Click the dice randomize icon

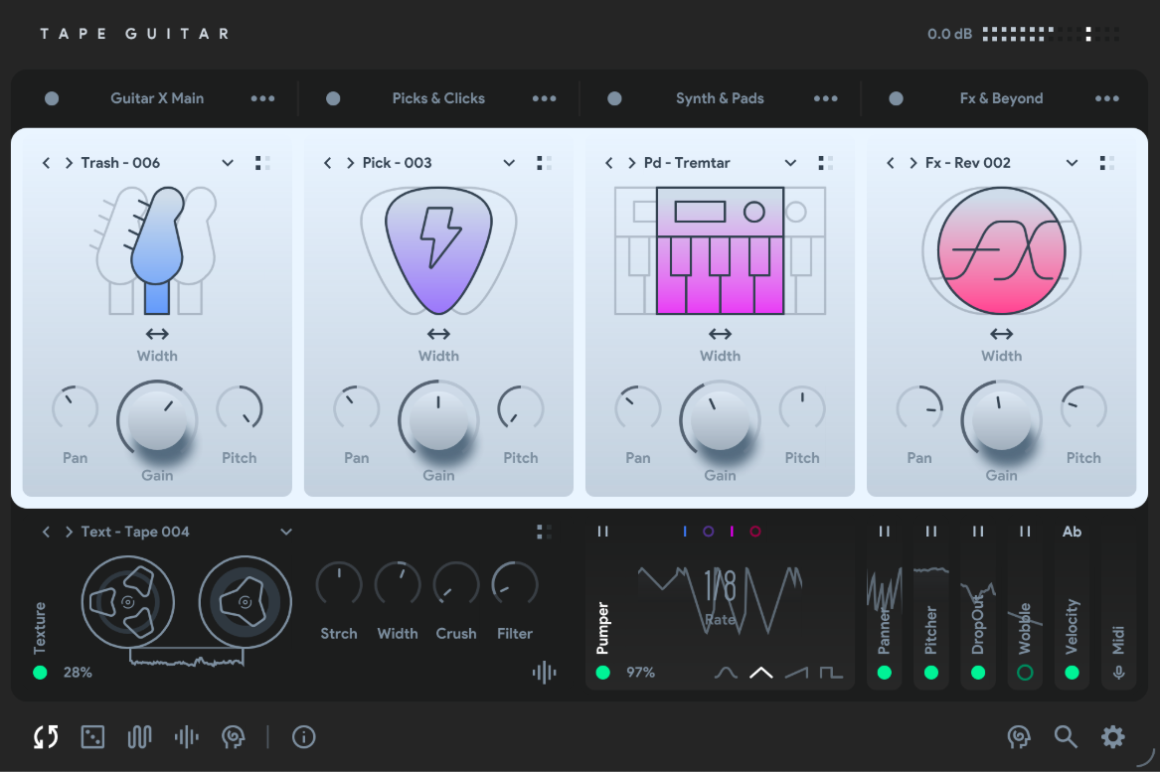(x=92, y=737)
